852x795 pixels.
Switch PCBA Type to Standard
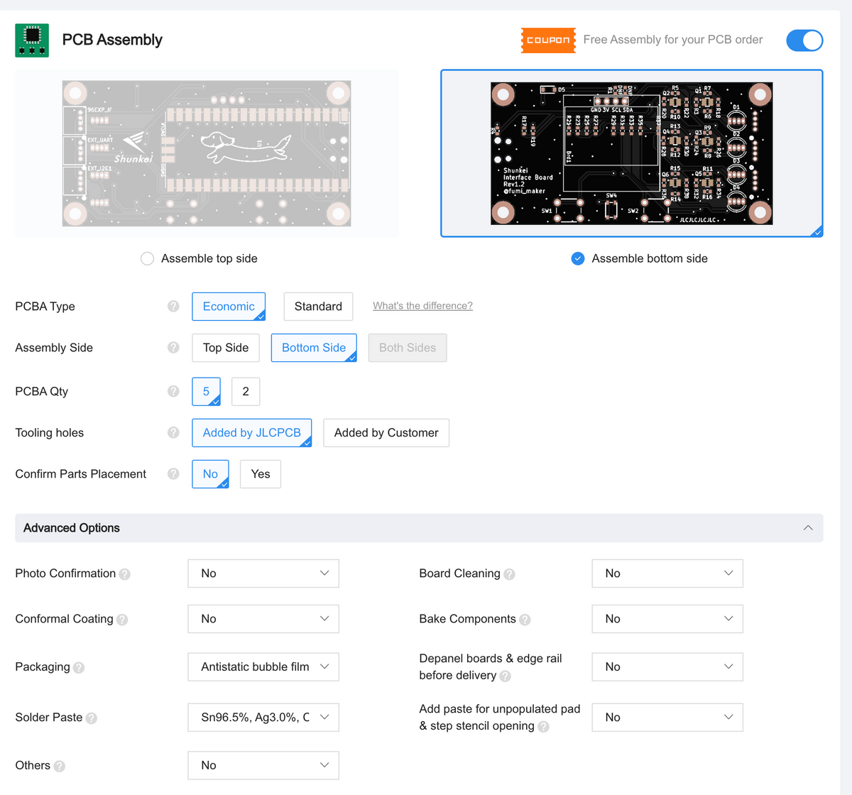pyautogui.click(x=318, y=306)
